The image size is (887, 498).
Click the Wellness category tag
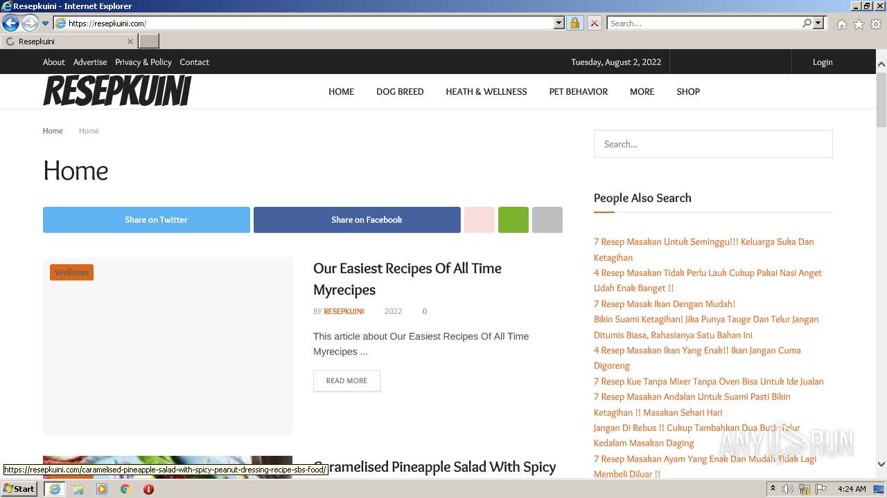click(x=71, y=273)
